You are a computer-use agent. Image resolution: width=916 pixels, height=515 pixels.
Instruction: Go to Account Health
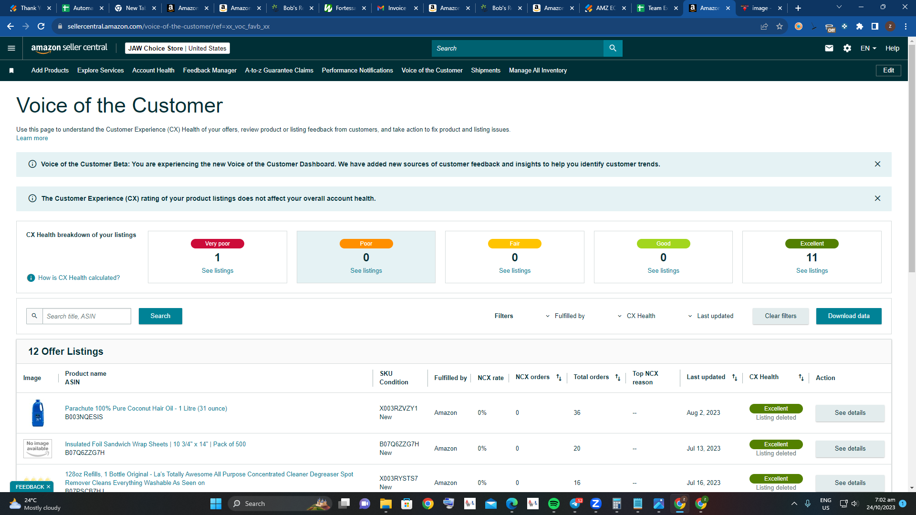[153, 71]
